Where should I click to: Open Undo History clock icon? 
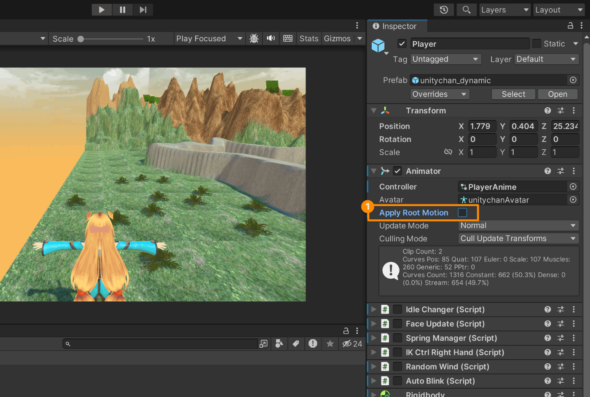click(444, 10)
